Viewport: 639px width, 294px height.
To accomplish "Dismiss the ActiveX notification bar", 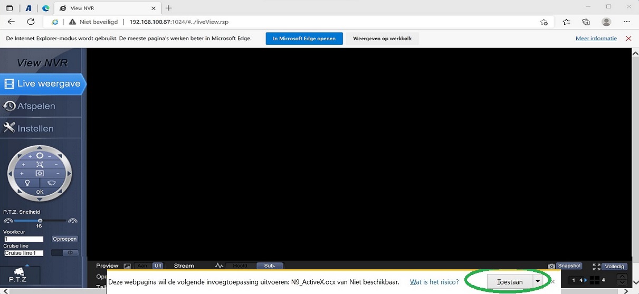I will pyautogui.click(x=552, y=282).
